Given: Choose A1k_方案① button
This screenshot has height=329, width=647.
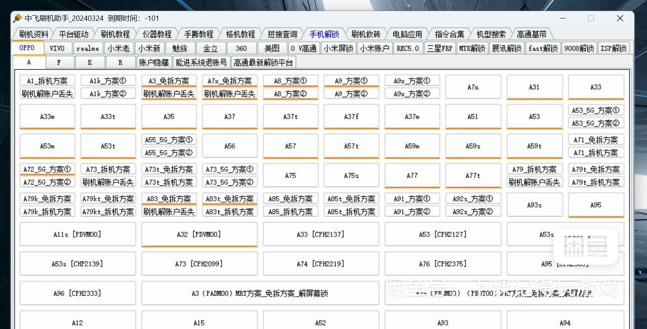Looking at the screenshot, I should pyautogui.click(x=108, y=81).
